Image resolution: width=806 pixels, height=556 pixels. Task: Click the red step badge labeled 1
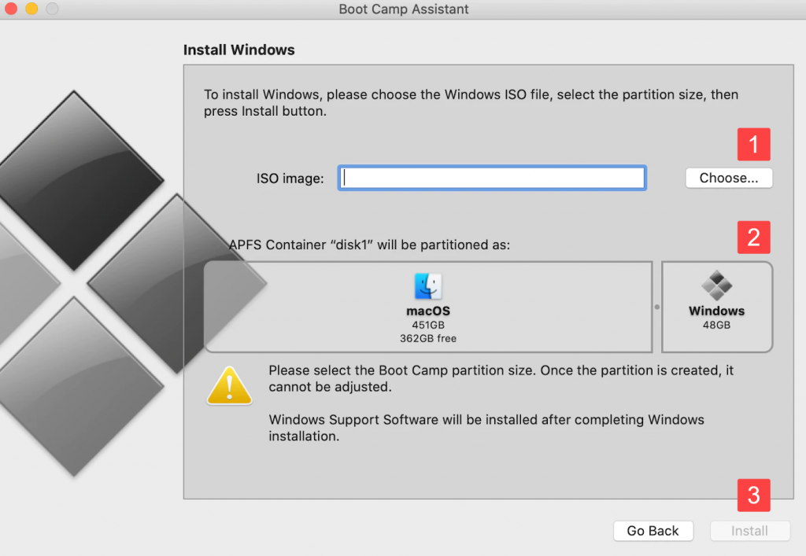tap(753, 144)
